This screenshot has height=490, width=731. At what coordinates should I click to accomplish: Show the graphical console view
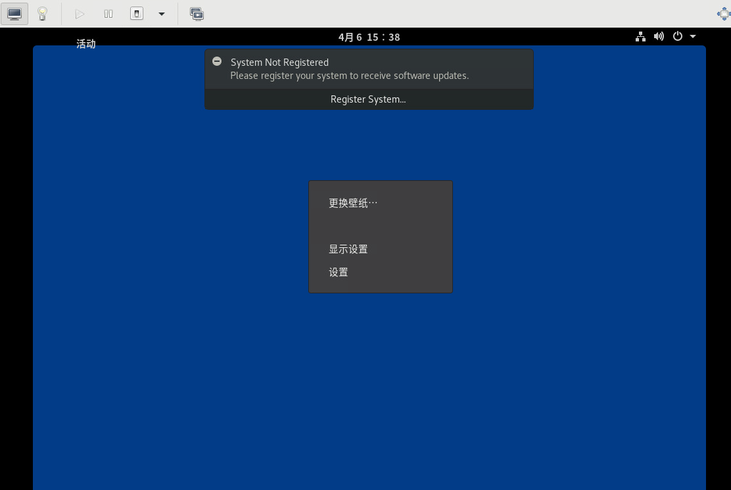[14, 14]
